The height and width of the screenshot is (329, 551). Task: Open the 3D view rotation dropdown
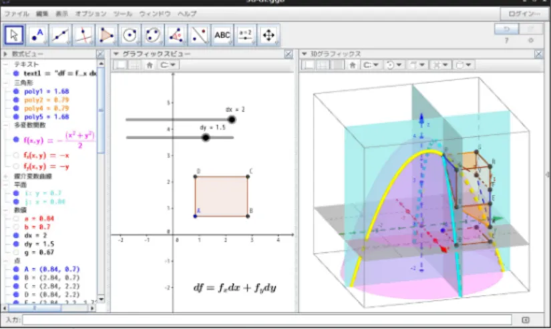[x=394, y=65]
